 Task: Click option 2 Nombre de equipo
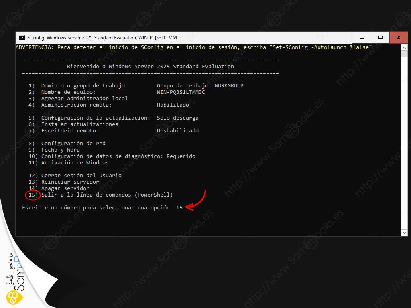coord(68,92)
